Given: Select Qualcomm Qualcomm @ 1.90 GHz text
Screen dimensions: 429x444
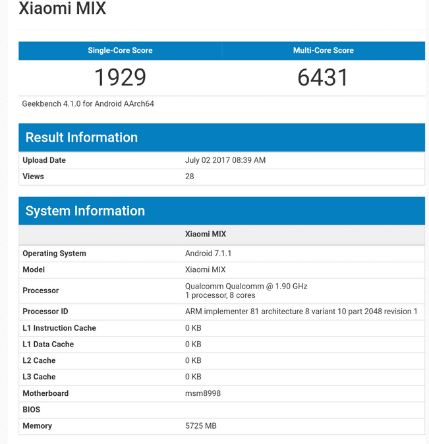Looking at the screenshot, I should pos(246,287).
